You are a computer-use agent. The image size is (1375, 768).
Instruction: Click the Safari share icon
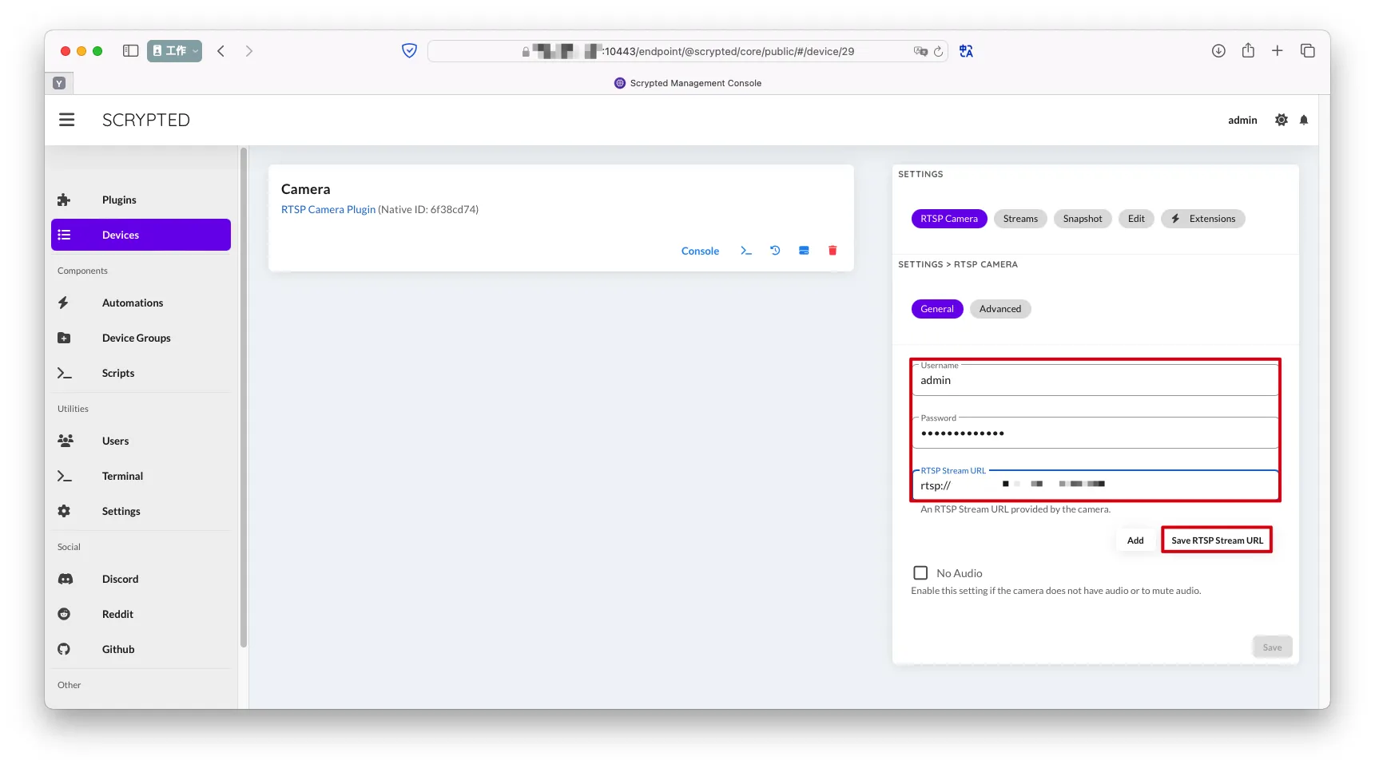(x=1248, y=50)
